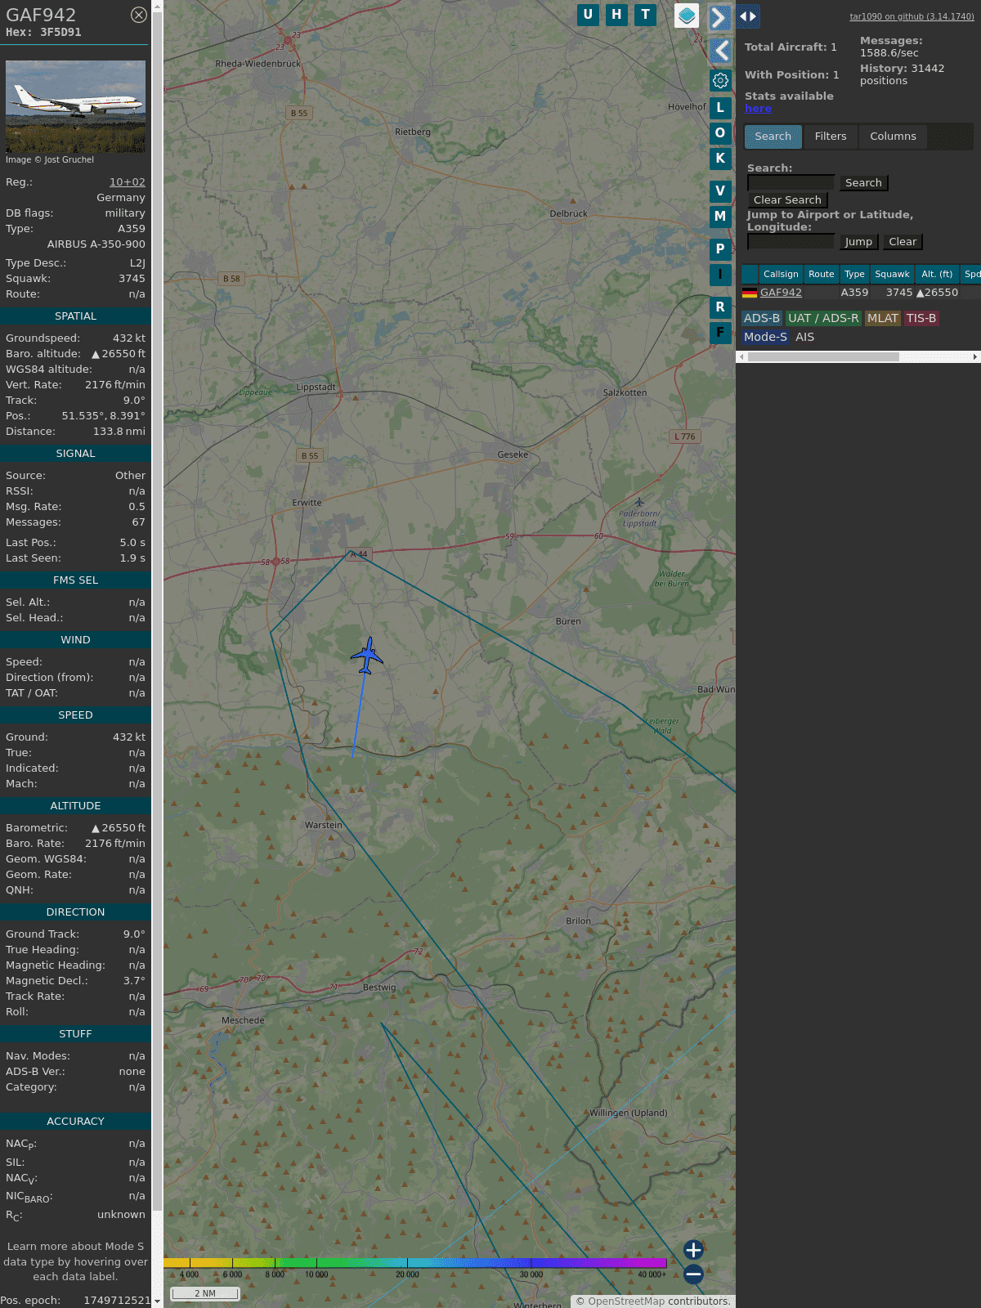Viewport: 981px width, 1308px height.
Task: Click the Squawk value 3745
Action: (x=132, y=279)
